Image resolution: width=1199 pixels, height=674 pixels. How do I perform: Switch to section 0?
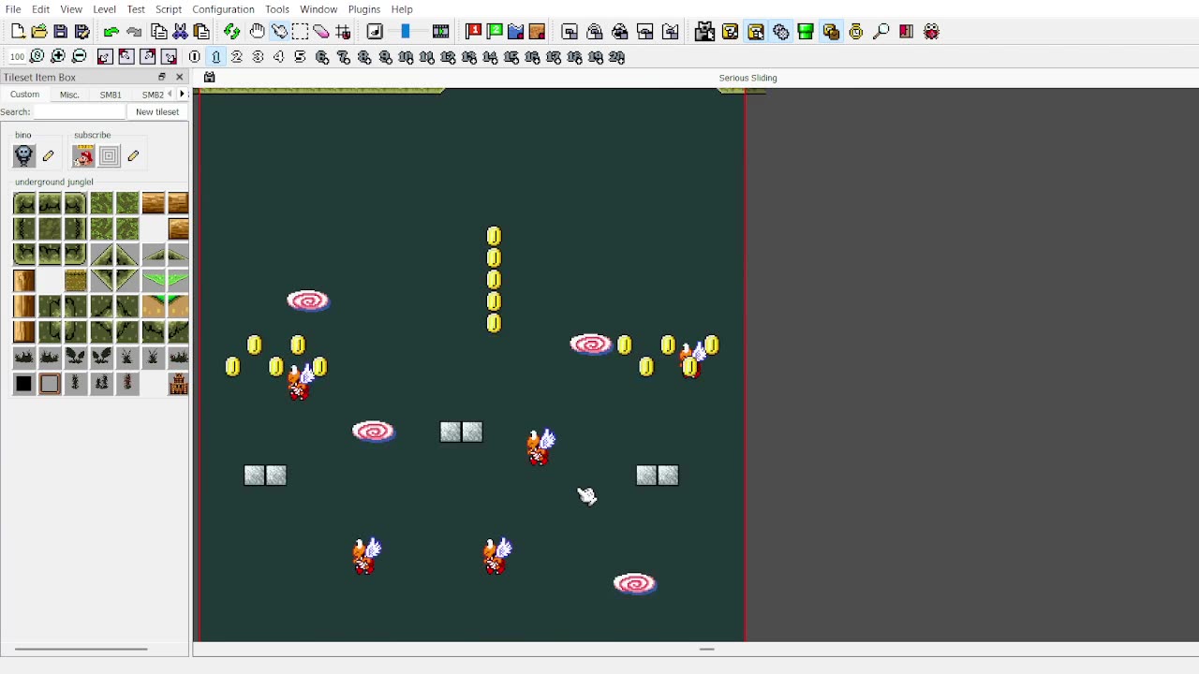tap(195, 57)
